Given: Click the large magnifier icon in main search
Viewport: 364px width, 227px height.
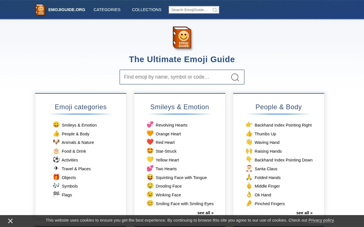Looking at the screenshot, I should tap(235, 77).
